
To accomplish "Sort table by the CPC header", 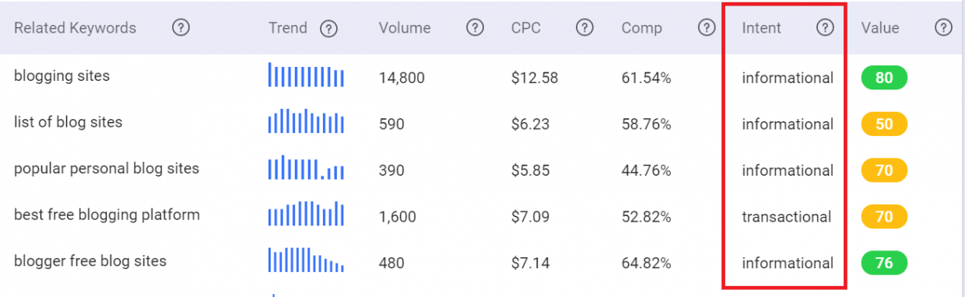I will click(x=527, y=28).
